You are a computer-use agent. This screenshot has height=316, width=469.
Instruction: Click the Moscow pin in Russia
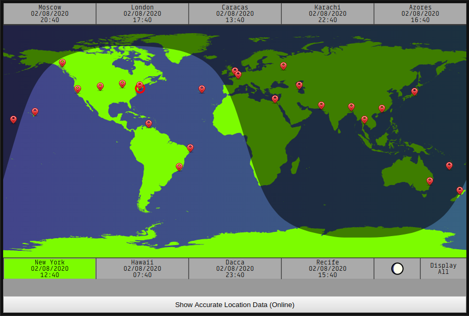283,66
